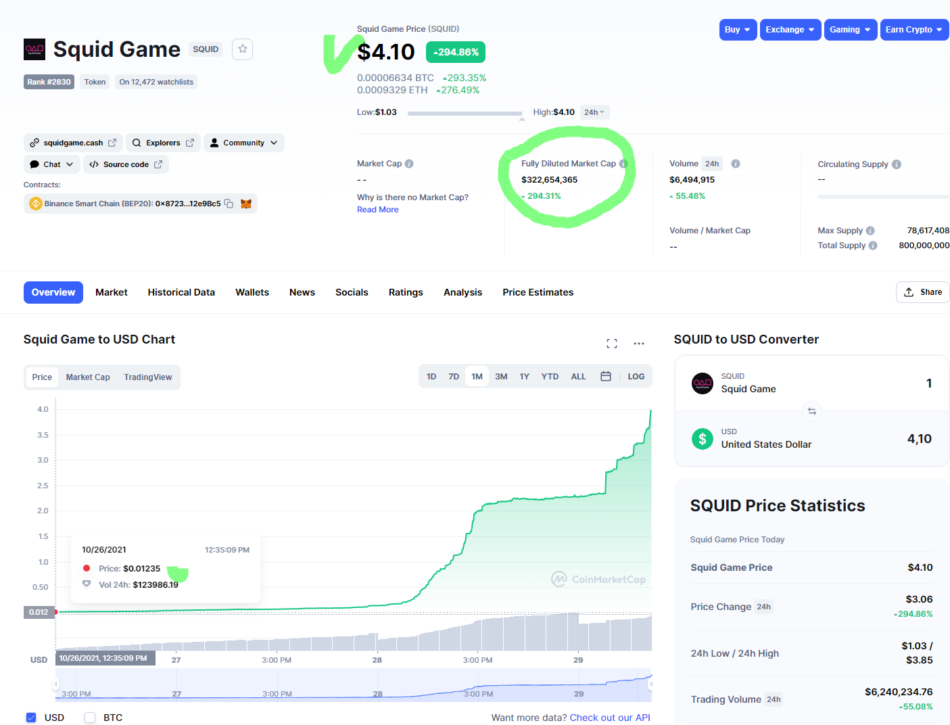Open chart more options menu
Viewport: 950px width, 725px height.
[x=639, y=344]
